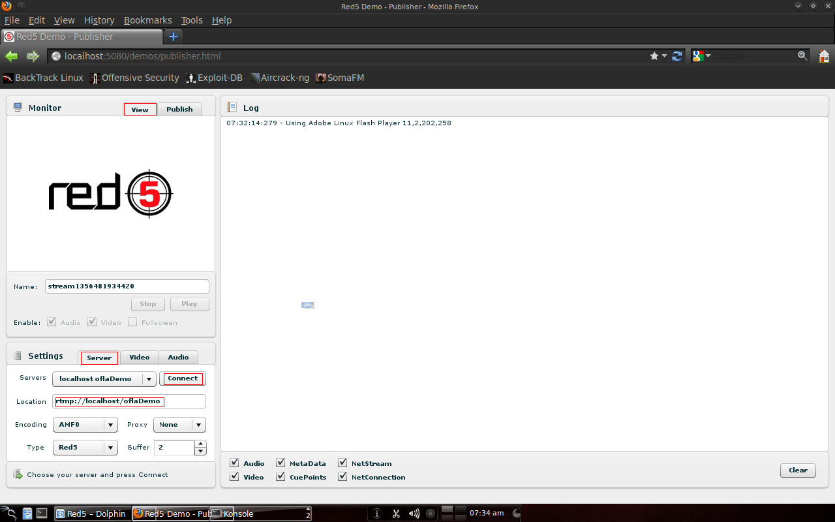The height and width of the screenshot is (522, 835).
Task: Disable the Audio enable checkbox
Action: (51, 322)
